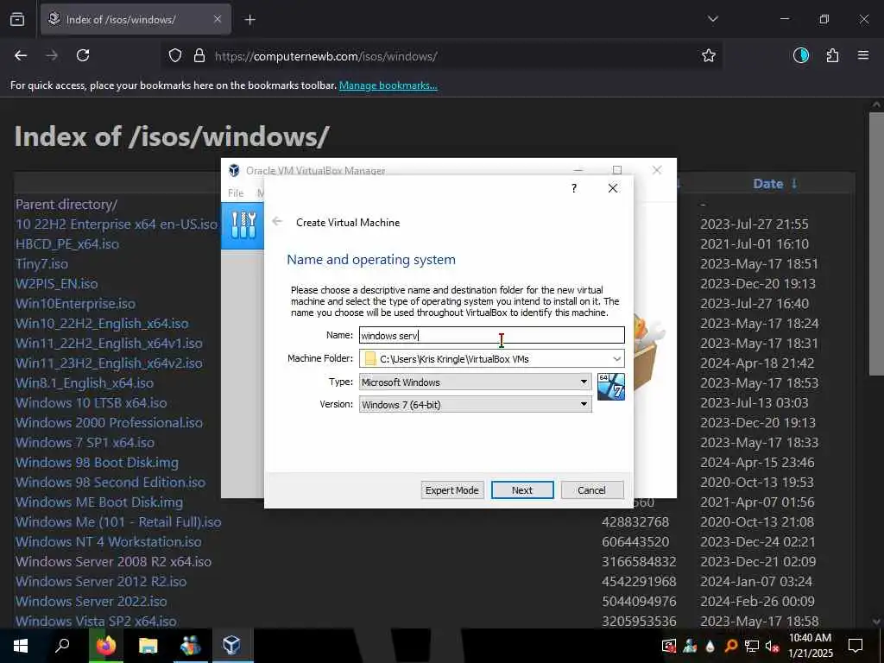Screen dimensions: 884x663
Task: Click the Manage bookmarks link
Action: coord(388,85)
